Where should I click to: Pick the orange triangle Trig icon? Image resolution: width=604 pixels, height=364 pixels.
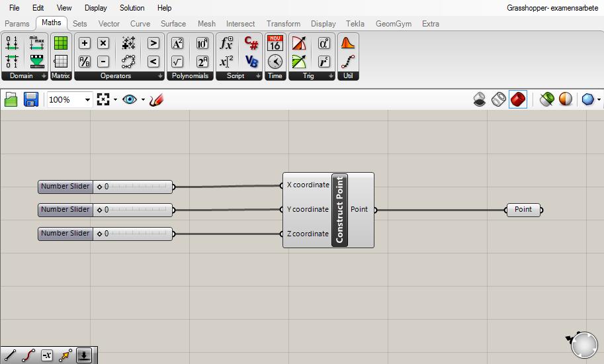pyautogui.click(x=299, y=43)
